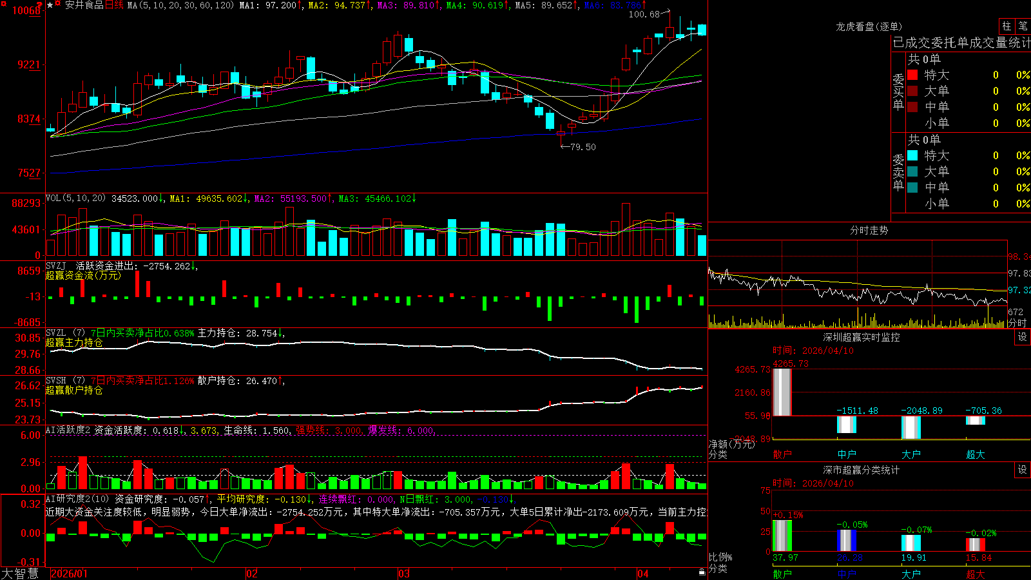Click the 中户 bar in 深圳超赢实时监控
The image size is (1031, 580).
tap(847, 424)
